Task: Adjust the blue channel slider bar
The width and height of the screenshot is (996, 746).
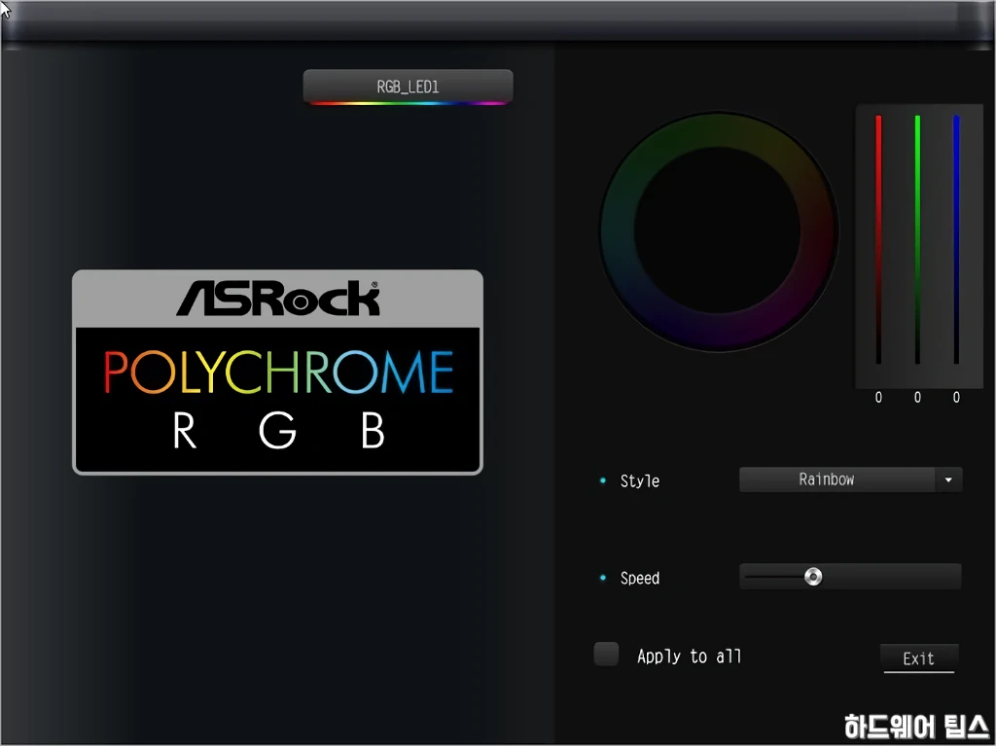Action: point(956,239)
